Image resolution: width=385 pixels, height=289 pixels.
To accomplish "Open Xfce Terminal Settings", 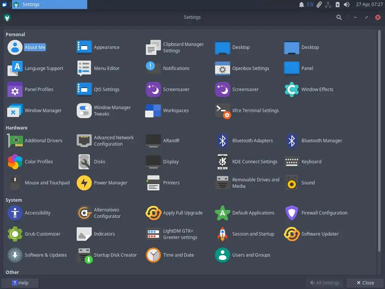I will point(247,111).
